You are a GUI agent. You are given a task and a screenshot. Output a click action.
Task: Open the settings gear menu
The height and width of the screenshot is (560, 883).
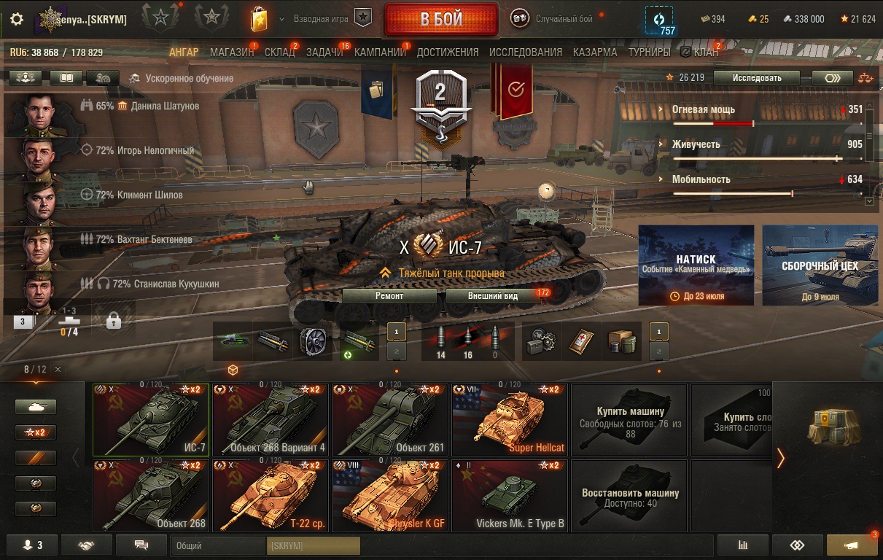pos(17,19)
